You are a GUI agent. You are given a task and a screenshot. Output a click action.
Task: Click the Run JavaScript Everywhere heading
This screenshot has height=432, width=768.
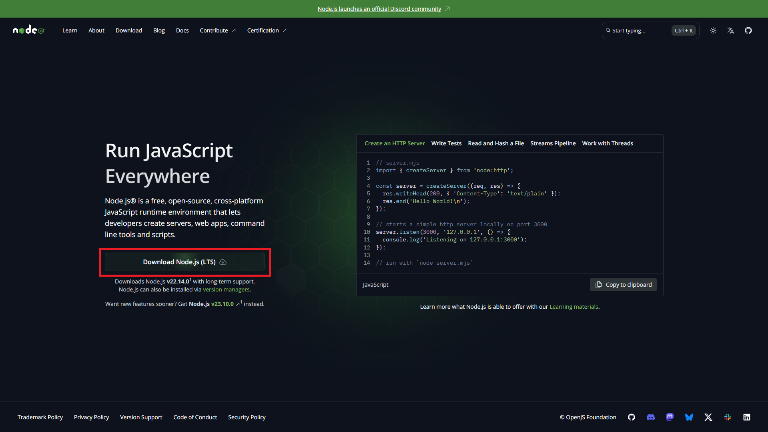point(169,163)
